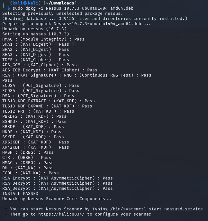Click the ~/Downloads path in the prompt

[x=61, y=3]
